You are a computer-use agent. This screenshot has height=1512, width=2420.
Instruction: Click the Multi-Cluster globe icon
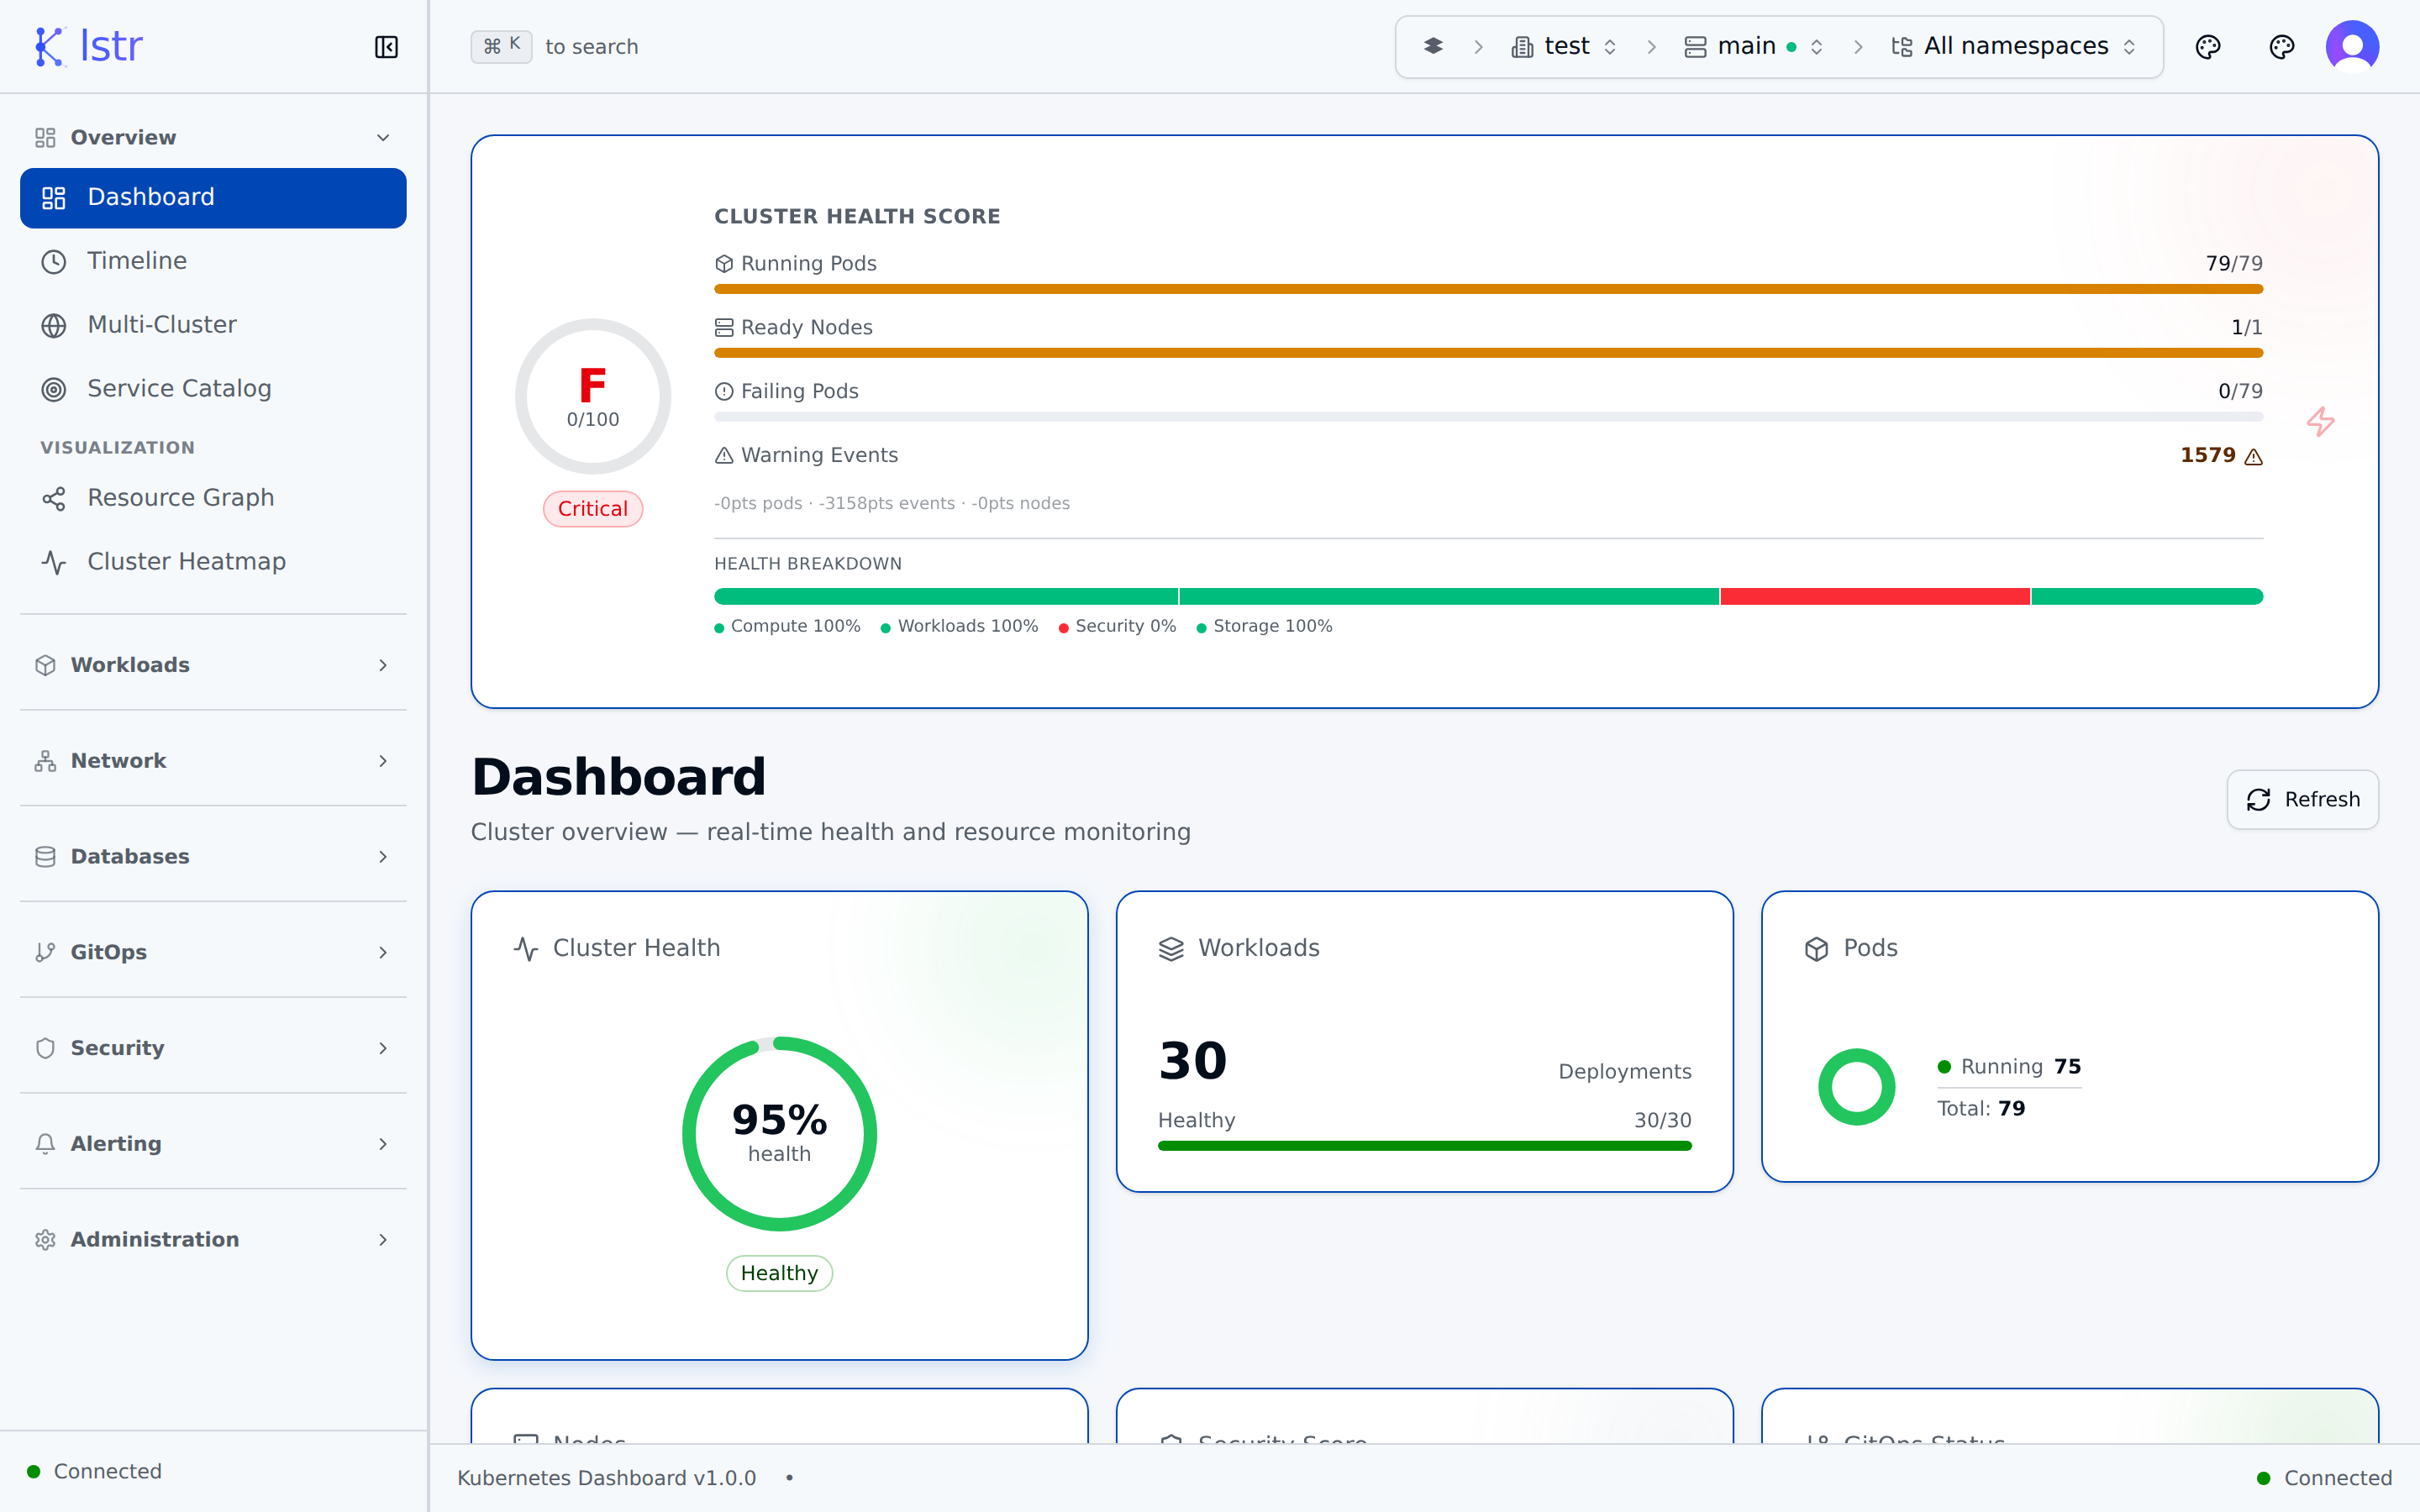tap(53, 324)
